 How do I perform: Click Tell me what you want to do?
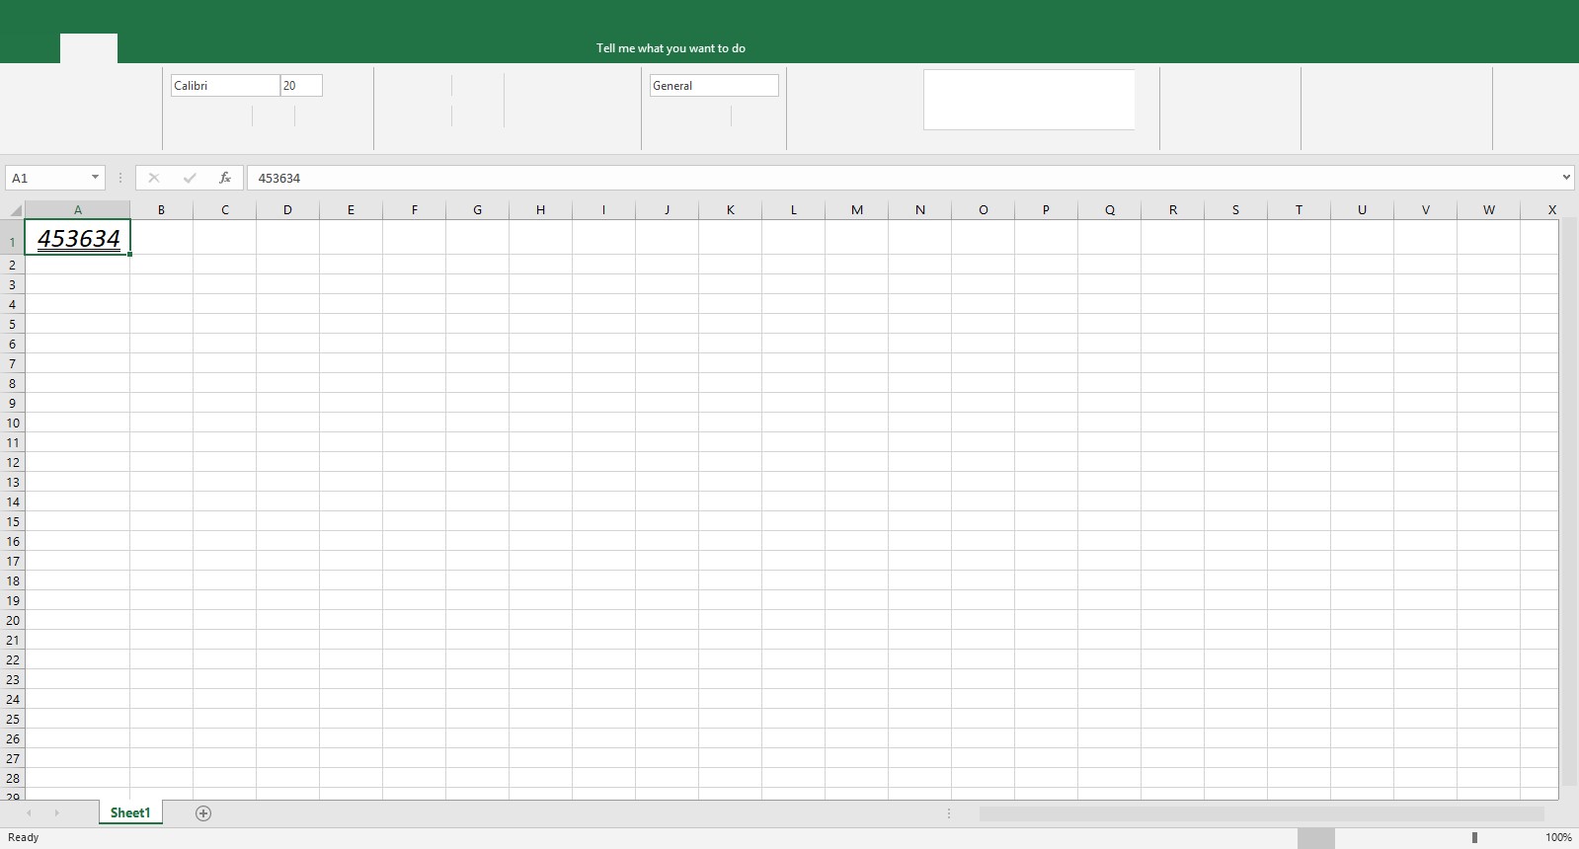point(671,48)
